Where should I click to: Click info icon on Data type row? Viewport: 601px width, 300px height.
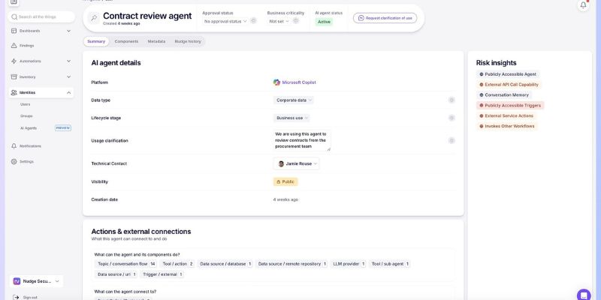pyautogui.click(x=452, y=100)
